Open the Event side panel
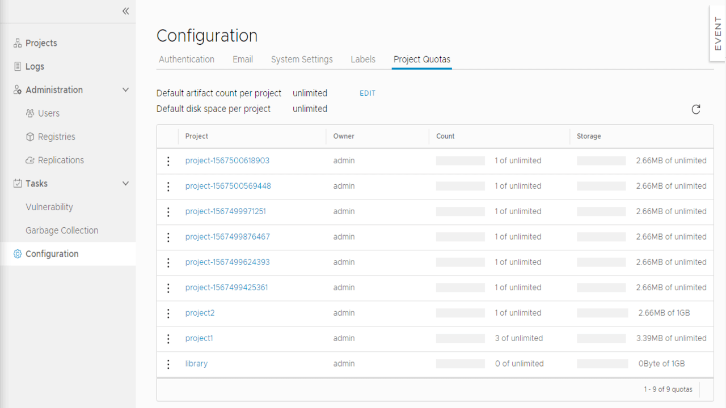Screen dimensions: 726x408 click(x=717, y=33)
